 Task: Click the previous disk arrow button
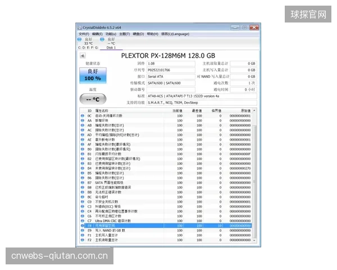83,56
